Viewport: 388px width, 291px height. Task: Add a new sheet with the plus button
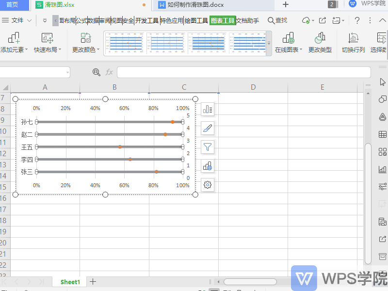93,282
